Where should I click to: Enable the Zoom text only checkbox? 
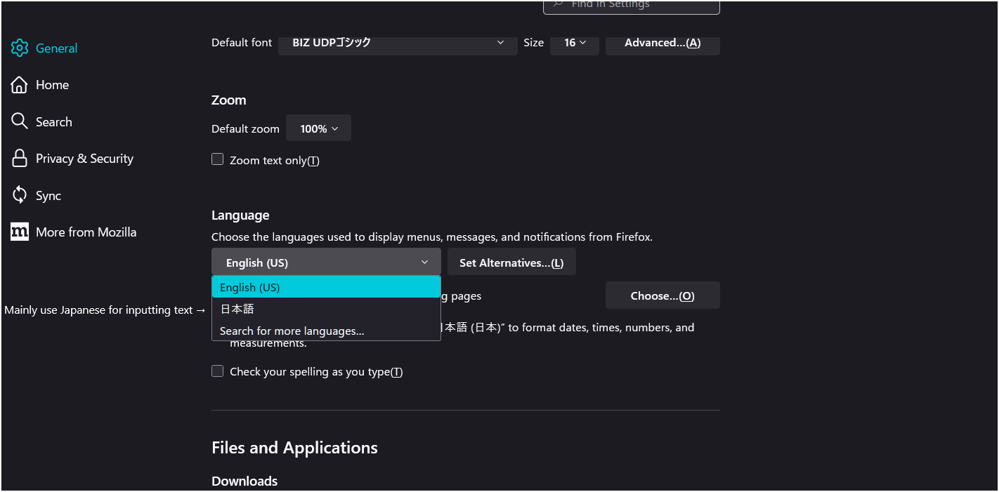click(x=218, y=159)
